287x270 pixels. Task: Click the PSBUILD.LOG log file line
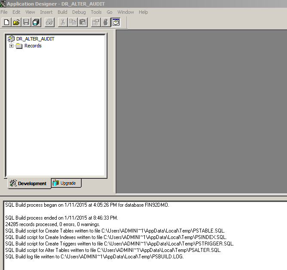95,256
